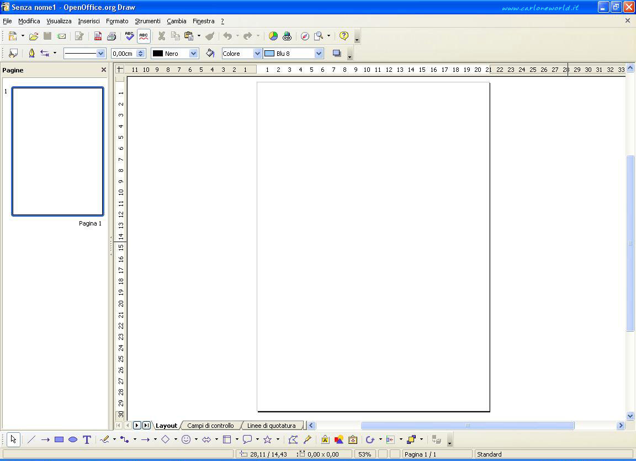Click the horizontal scrollbar thumb
The height and width of the screenshot is (461, 636).
468,425
